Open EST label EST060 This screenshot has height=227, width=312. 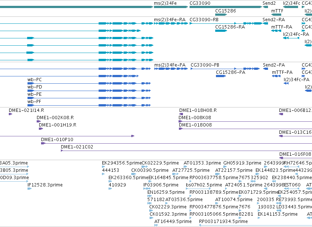click(292, 185)
